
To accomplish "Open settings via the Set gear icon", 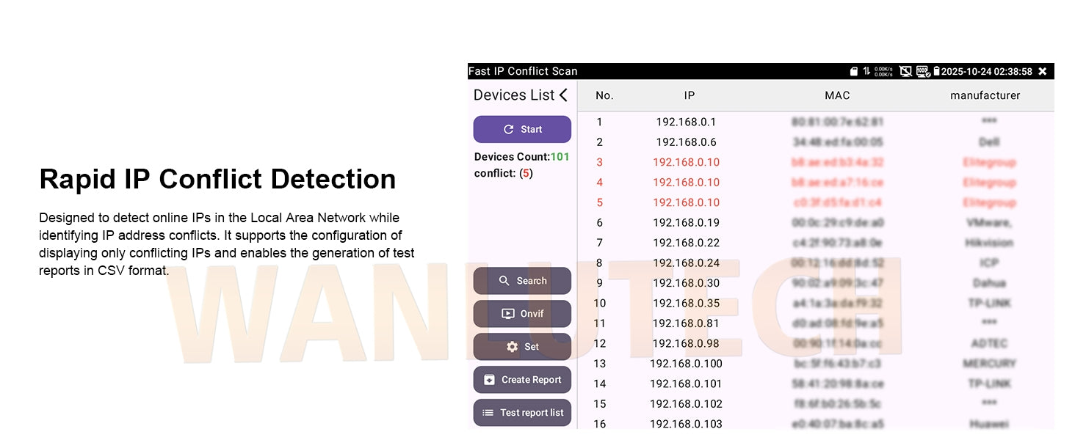I will (513, 347).
